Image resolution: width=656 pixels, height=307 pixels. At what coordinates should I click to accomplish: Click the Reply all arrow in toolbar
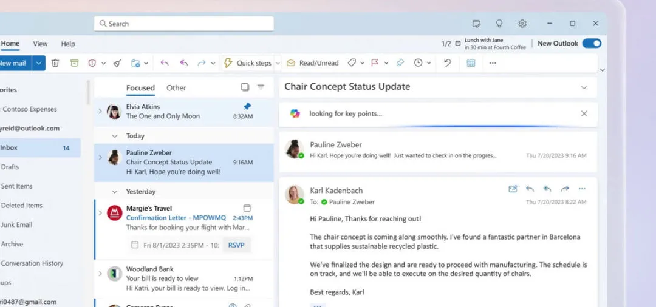pyautogui.click(x=183, y=63)
